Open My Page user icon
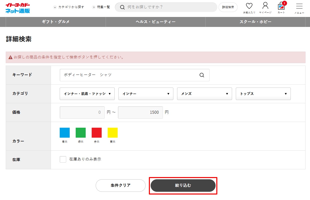Screen dimensions: 310x200 click(x=265, y=6)
